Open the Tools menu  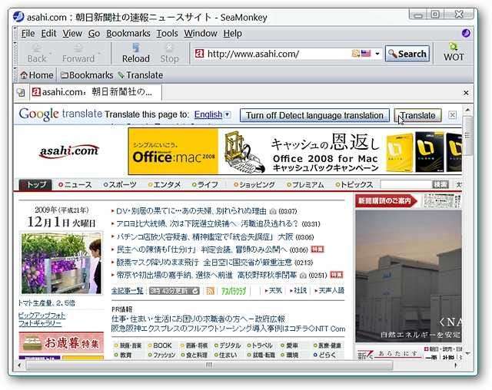point(168,33)
